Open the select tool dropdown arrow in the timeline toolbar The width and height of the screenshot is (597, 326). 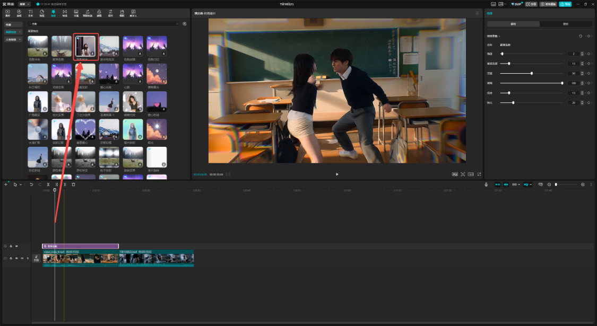click(x=21, y=184)
